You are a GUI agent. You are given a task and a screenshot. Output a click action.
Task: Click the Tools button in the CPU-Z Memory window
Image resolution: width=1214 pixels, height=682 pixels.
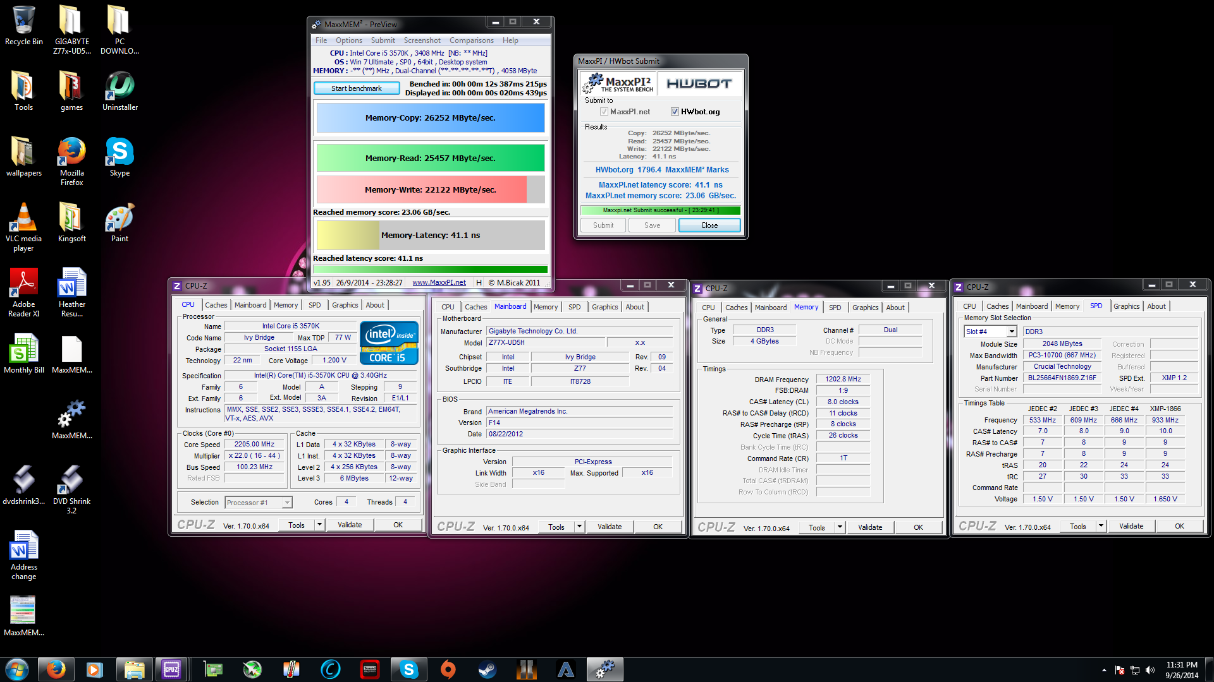(817, 527)
